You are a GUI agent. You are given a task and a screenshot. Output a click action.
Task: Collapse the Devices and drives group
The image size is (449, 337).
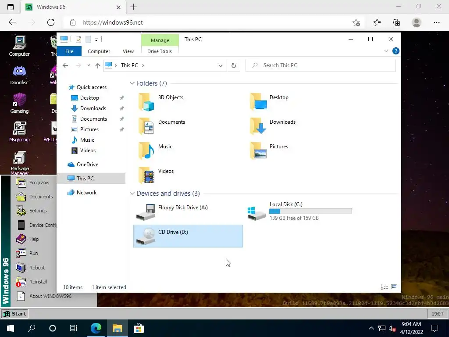pos(132,194)
